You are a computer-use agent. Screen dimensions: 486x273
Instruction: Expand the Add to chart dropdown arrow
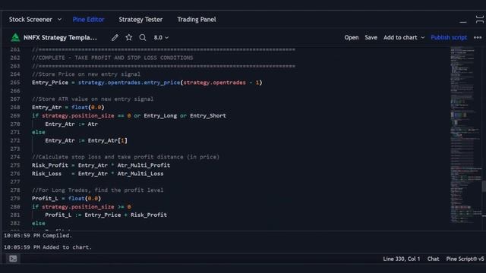point(423,37)
